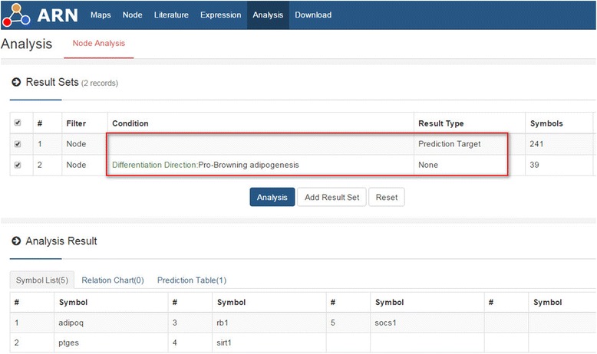597x354 pixels.
Task: Open the Node menu
Action: [x=132, y=15]
